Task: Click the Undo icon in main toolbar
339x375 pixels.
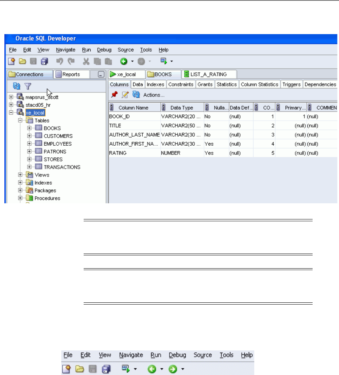Action: click(x=59, y=62)
